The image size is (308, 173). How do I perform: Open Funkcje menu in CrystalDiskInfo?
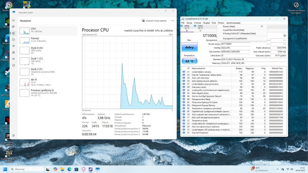pos(198,23)
